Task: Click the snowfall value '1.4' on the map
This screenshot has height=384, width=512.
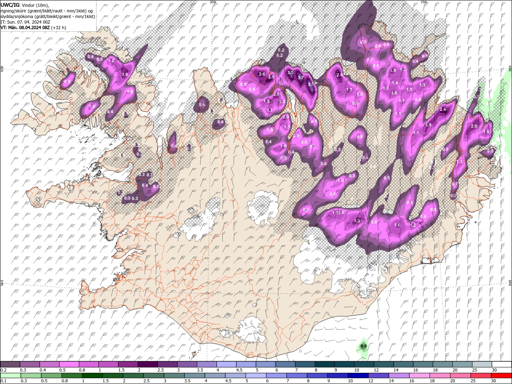Action: tap(395, 83)
